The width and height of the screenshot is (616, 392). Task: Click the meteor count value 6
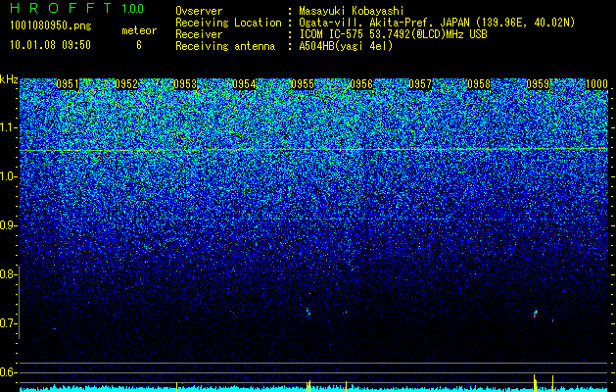coord(139,45)
